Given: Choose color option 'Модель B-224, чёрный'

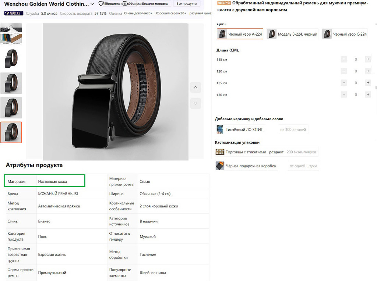Looking at the screenshot, I should (292, 34).
